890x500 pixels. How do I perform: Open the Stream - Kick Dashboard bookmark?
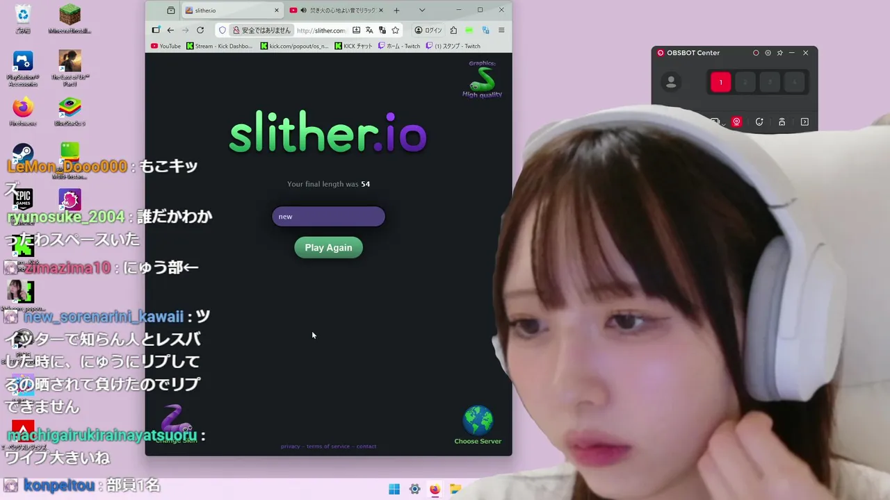pyautogui.click(x=220, y=46)
